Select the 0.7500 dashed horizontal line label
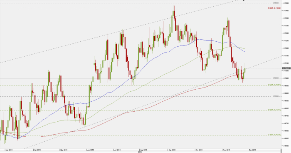Screen dimensions: 291x153 coord(276,3)
